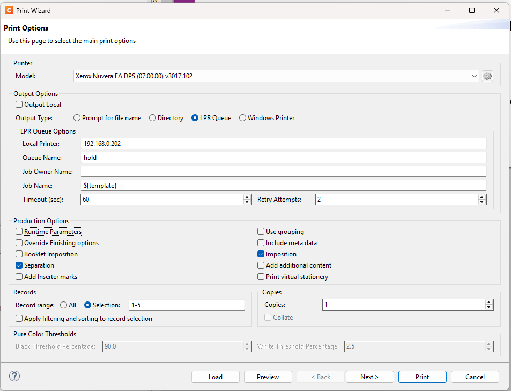This screenshot has width=511, height=391.
Task: Open the help question mark icon
Action: pos(15,376)
